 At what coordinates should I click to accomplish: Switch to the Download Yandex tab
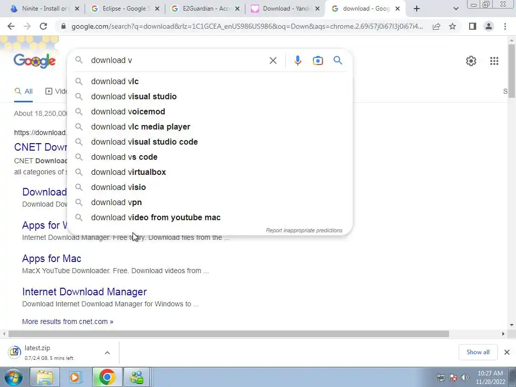coord(285,9)
